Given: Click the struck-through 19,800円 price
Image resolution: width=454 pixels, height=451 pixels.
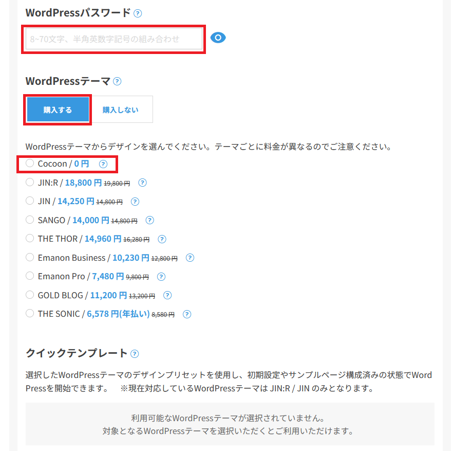Looking at the screenshot, I should 117,184.
